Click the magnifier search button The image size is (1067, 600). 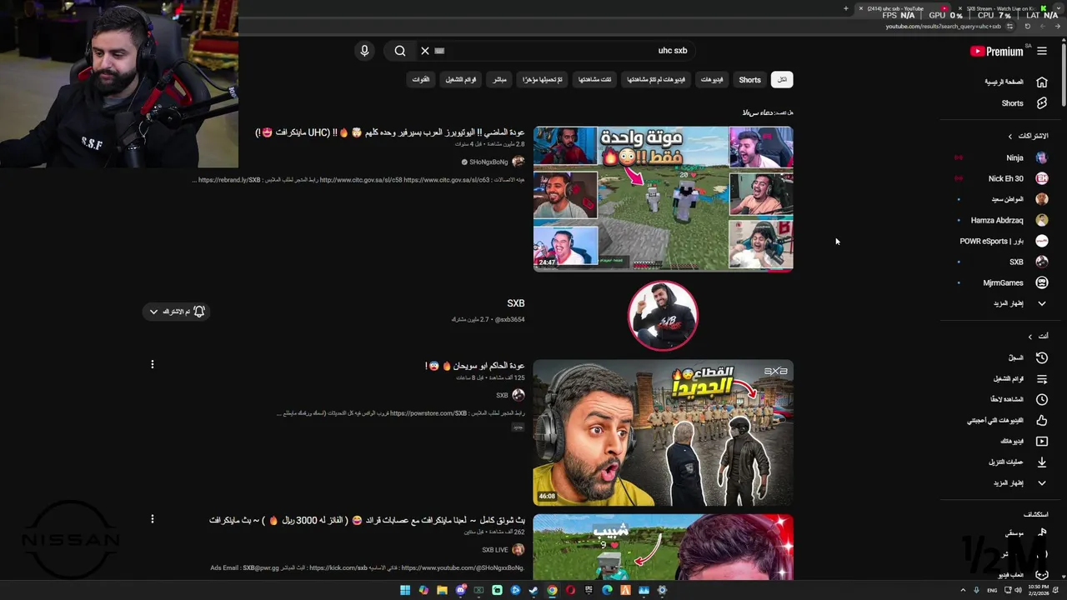[400, 51]
